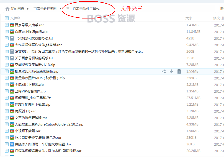The width and height of the screenshot is (224, 160).
Task: Click size value 27.51MB
Action: click(193, 98)
